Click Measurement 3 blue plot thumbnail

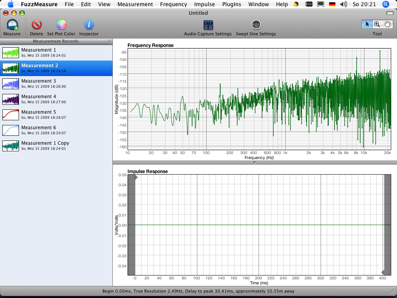click(10, 84)
